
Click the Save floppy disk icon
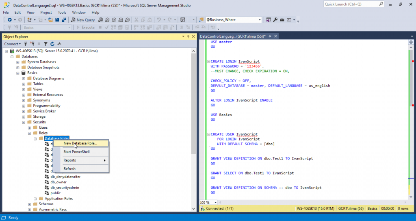click(x=57, y=20)
